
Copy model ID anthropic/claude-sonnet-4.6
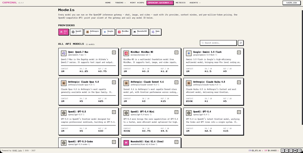click(158, 85)
